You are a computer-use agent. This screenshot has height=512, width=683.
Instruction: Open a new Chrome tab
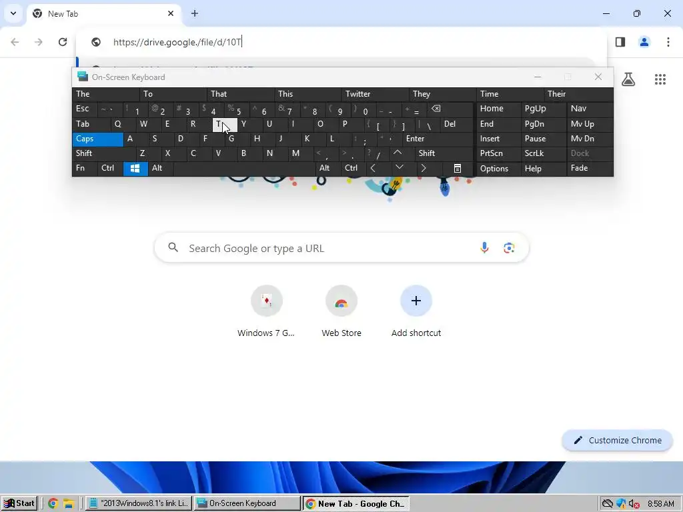195,13
